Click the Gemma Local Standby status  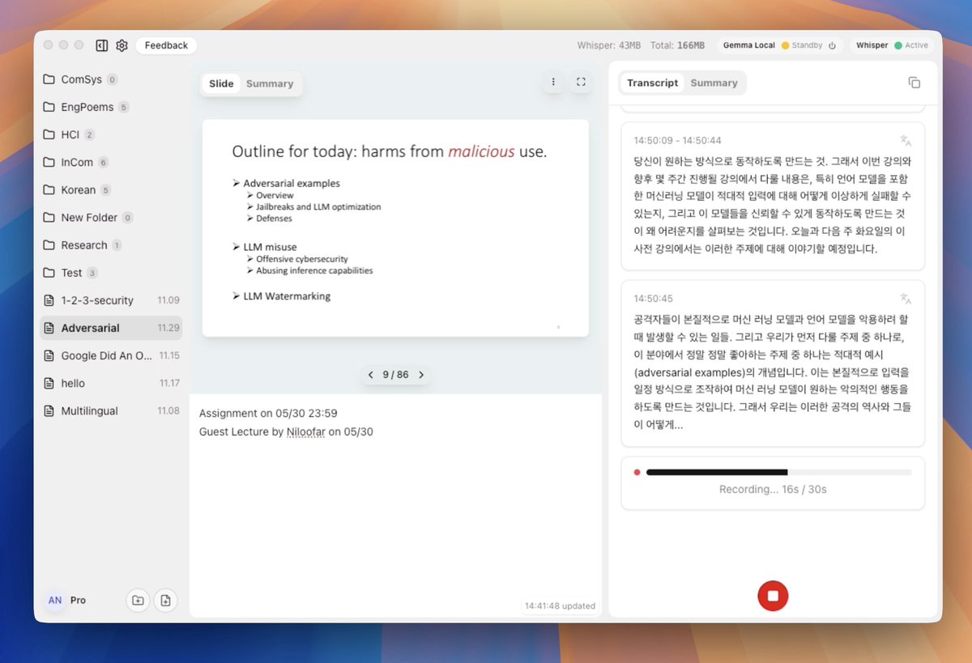(x=802, y=45)
